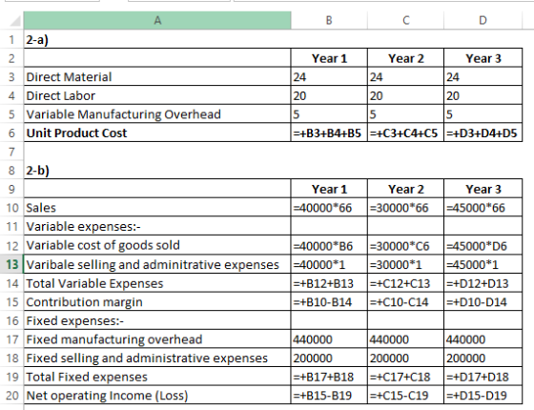Click cell with '2-b)' heading
Viewport: 534px width, 410px height.
(x=157, y=170)
